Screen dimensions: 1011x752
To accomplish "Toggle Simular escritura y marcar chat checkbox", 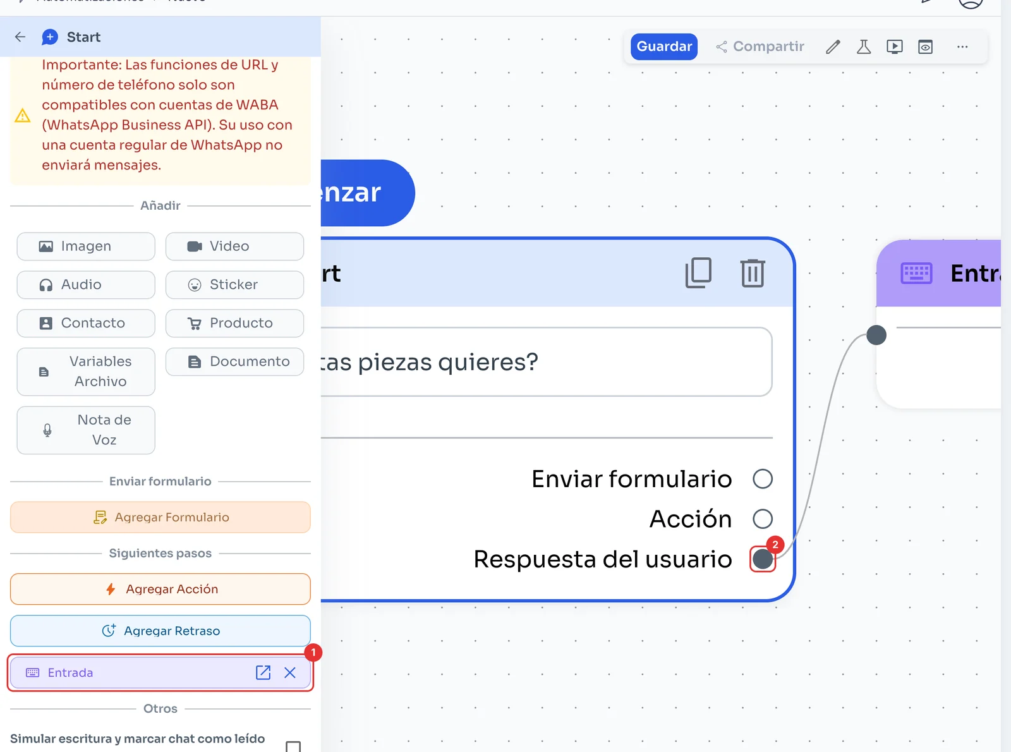I will [x=293, y=746].
